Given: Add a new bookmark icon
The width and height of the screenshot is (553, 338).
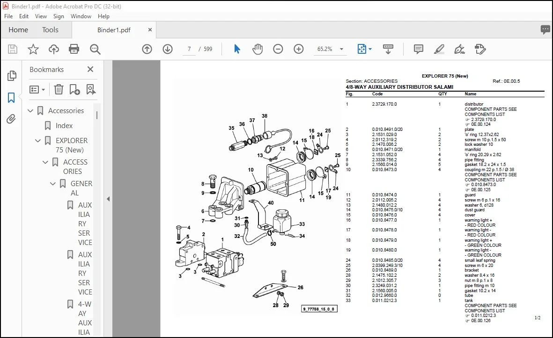Looking at the screenshot, I should (74, 89).
